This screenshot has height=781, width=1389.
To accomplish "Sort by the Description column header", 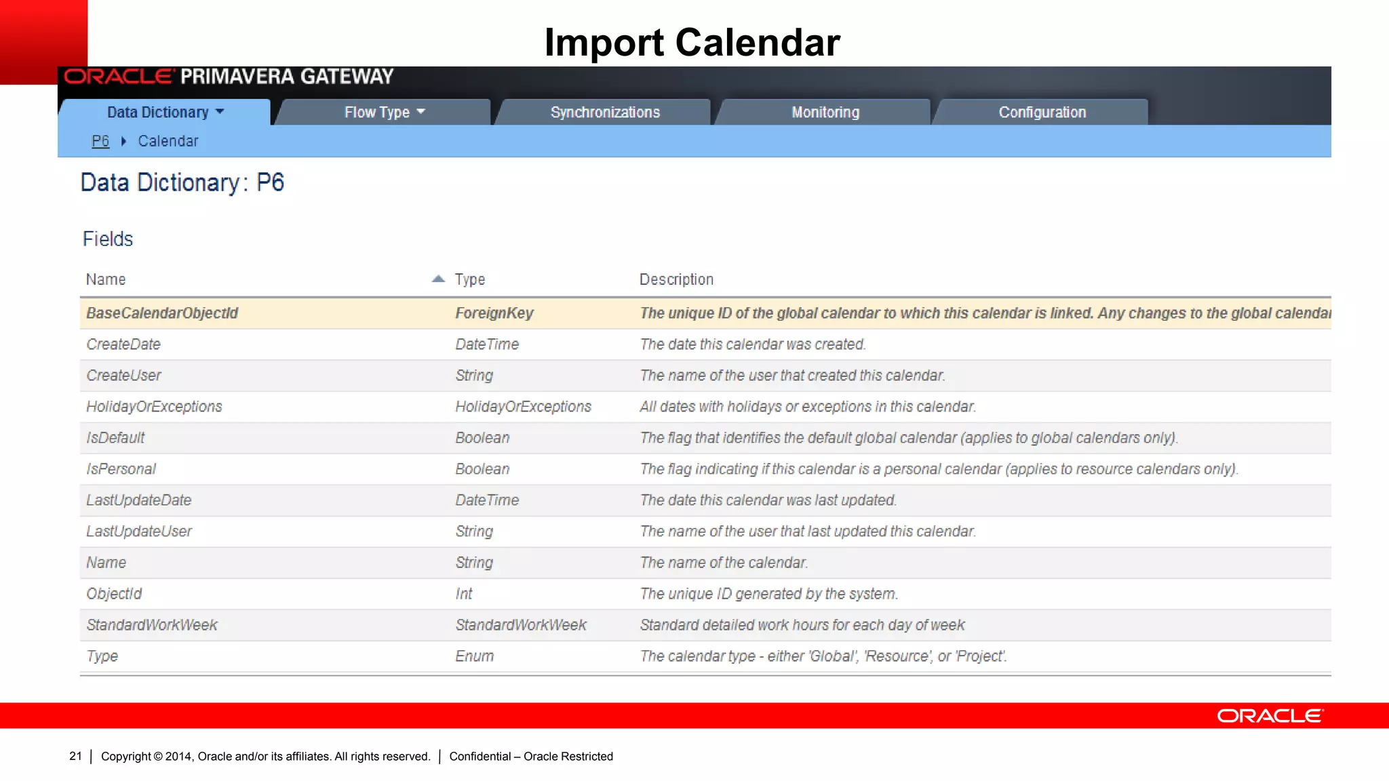I will [x=676, y=279].
